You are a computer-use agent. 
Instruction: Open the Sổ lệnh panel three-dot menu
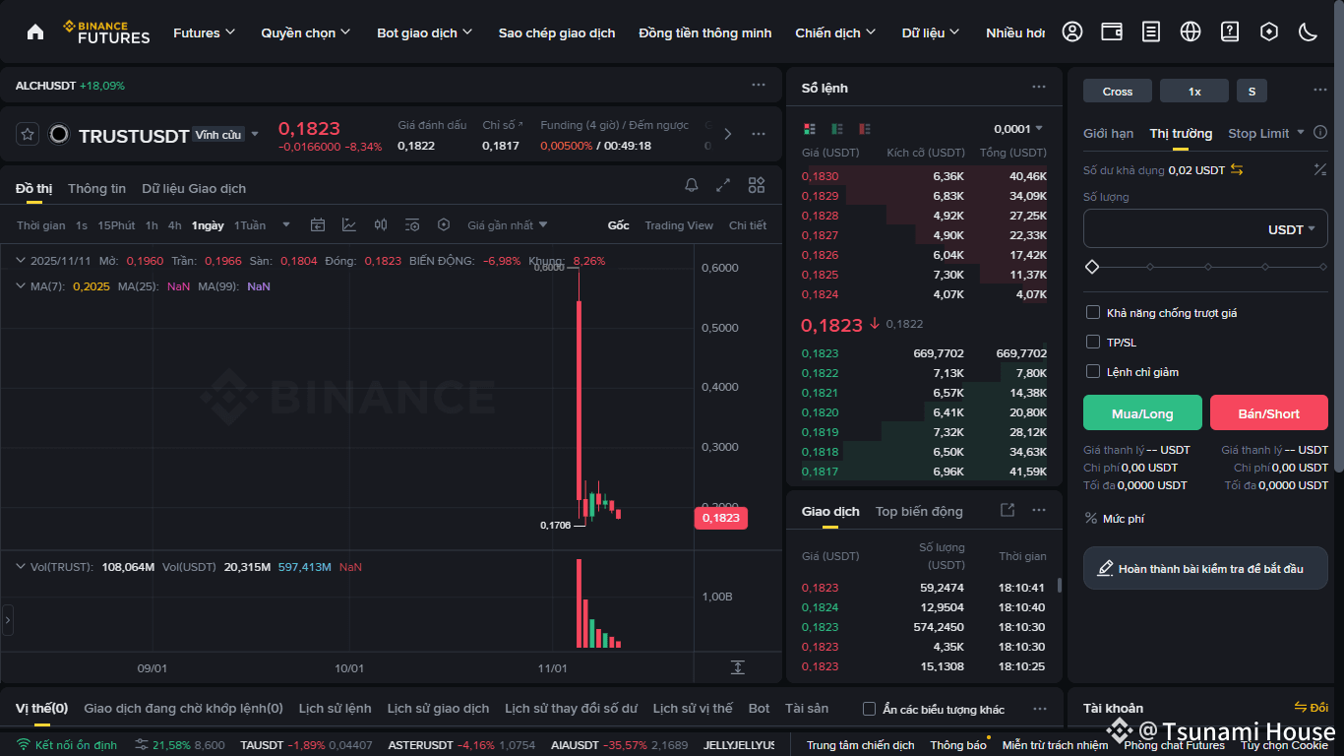point(1039,88)
